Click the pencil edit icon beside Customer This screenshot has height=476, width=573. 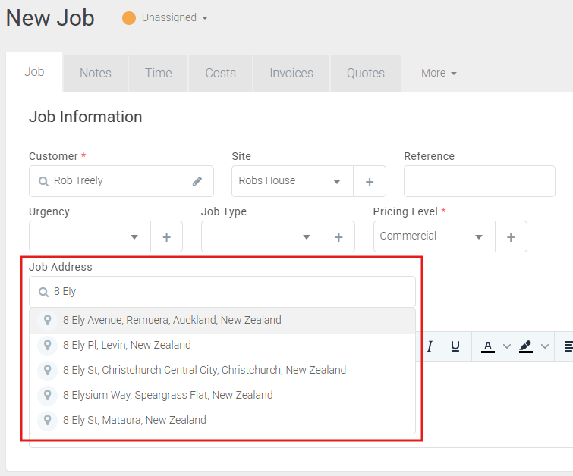[x=197, y=181]
